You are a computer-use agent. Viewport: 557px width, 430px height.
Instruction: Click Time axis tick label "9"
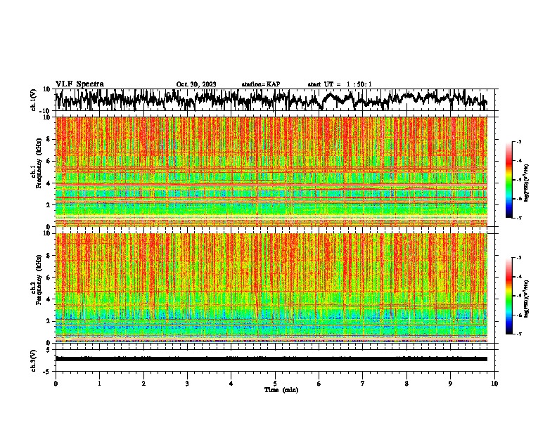tap(450, 384)
